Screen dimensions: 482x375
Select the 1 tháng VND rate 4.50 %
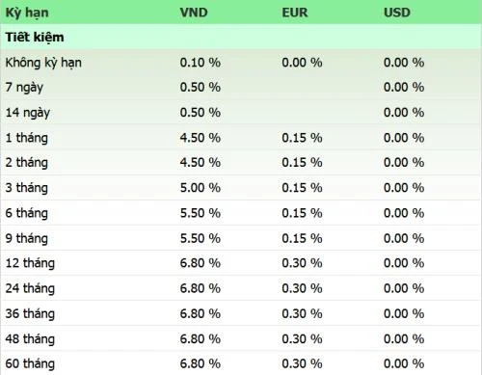[x=201, y=138]
